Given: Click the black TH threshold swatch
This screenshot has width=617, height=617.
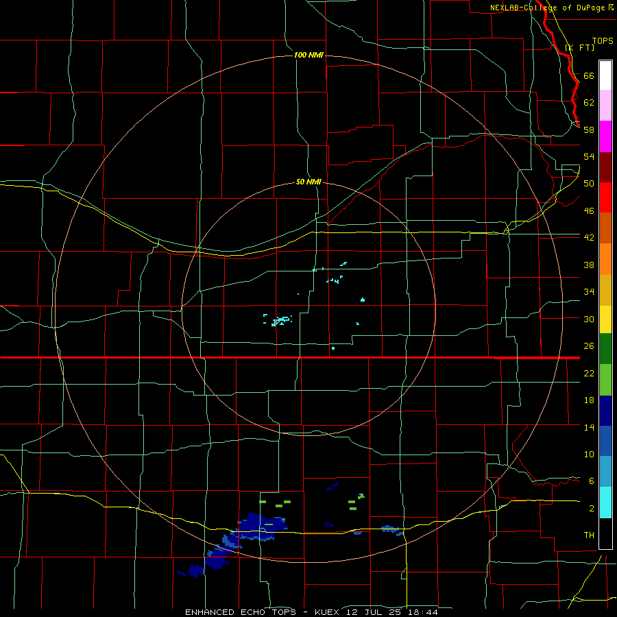Looking at the screenshot, I should click(x=605, y=533).
